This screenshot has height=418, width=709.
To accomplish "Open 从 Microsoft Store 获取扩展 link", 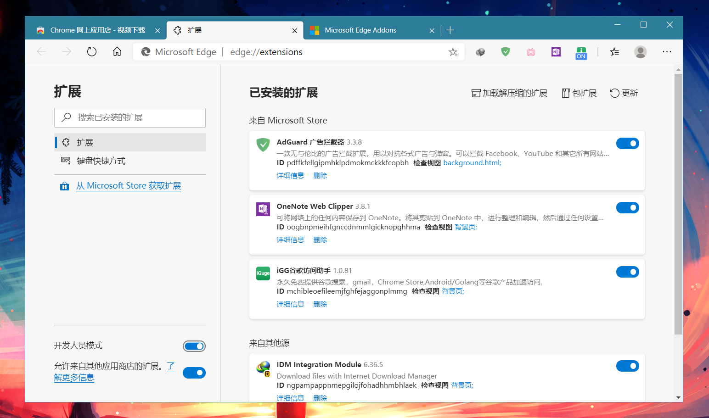I will pyautogui.click(x=129, y=186).
